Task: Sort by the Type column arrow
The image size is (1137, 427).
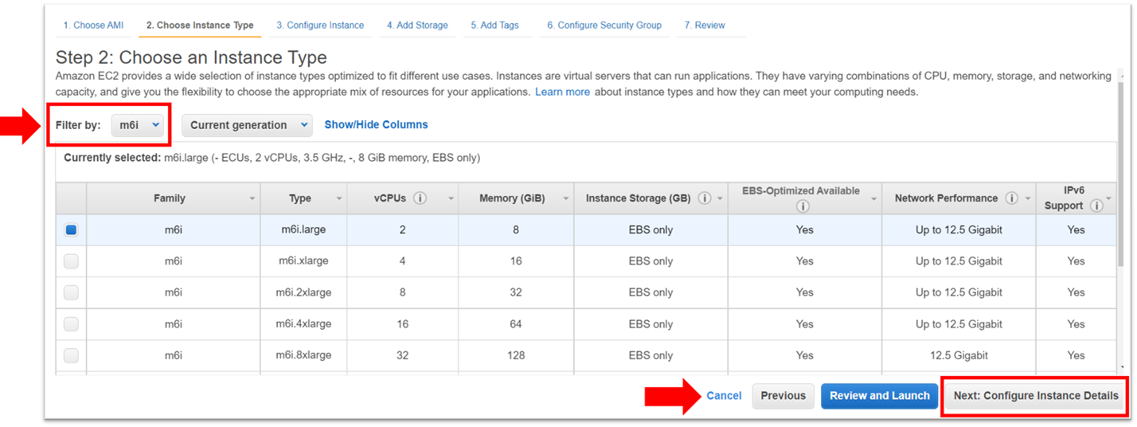Action: click(339, 198)
